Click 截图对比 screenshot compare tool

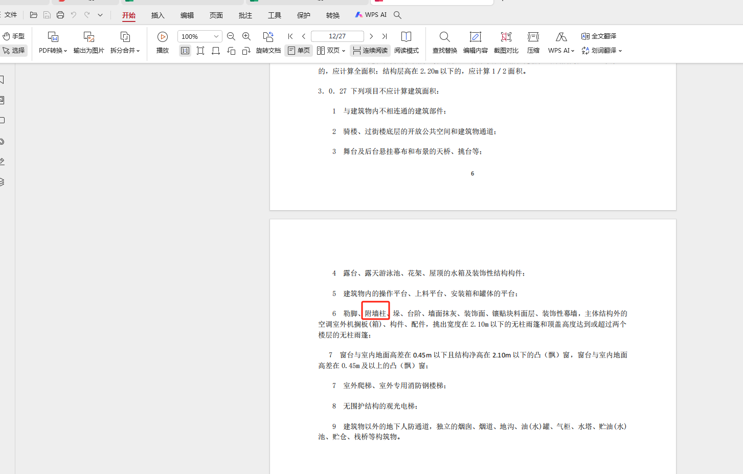506,42
